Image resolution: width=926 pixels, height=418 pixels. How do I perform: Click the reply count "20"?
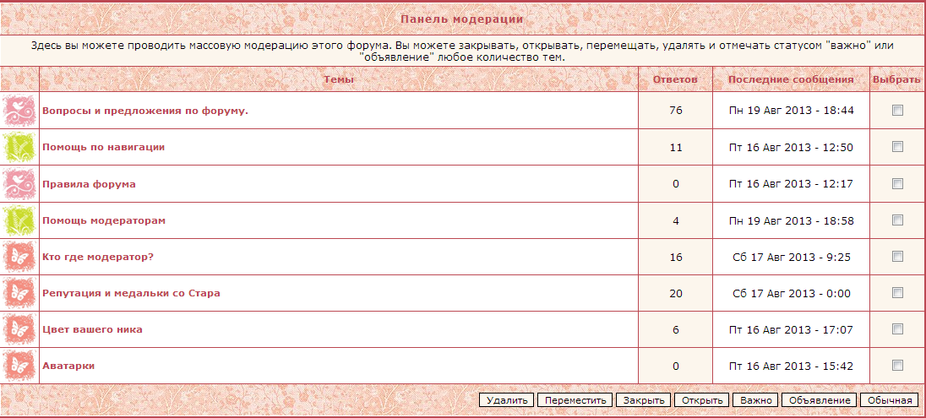(676, 293)
